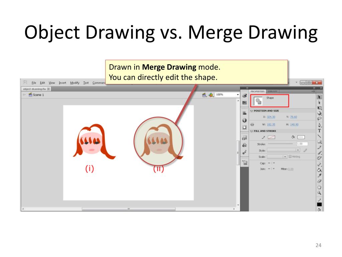The height and width of the screenshot is (257, 342).
Task: Collapse the Position and Size section
Action: point(251,111)
